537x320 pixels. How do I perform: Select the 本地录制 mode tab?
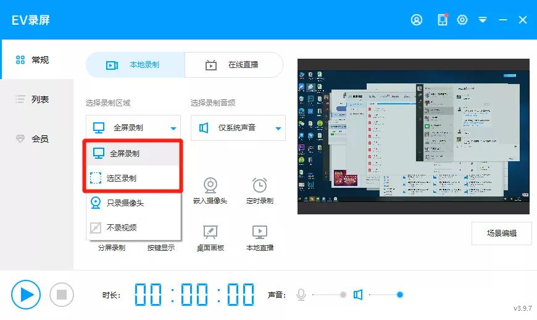(x=135, y=65)
